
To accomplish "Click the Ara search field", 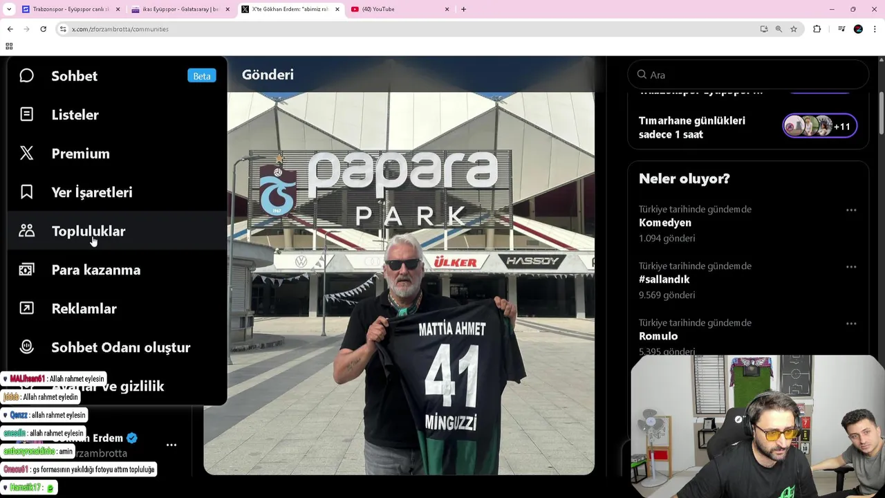I will (748, 75).
